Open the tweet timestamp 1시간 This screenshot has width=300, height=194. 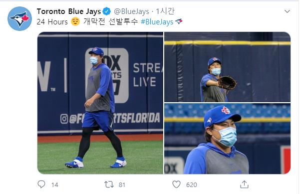coord(165,11)
